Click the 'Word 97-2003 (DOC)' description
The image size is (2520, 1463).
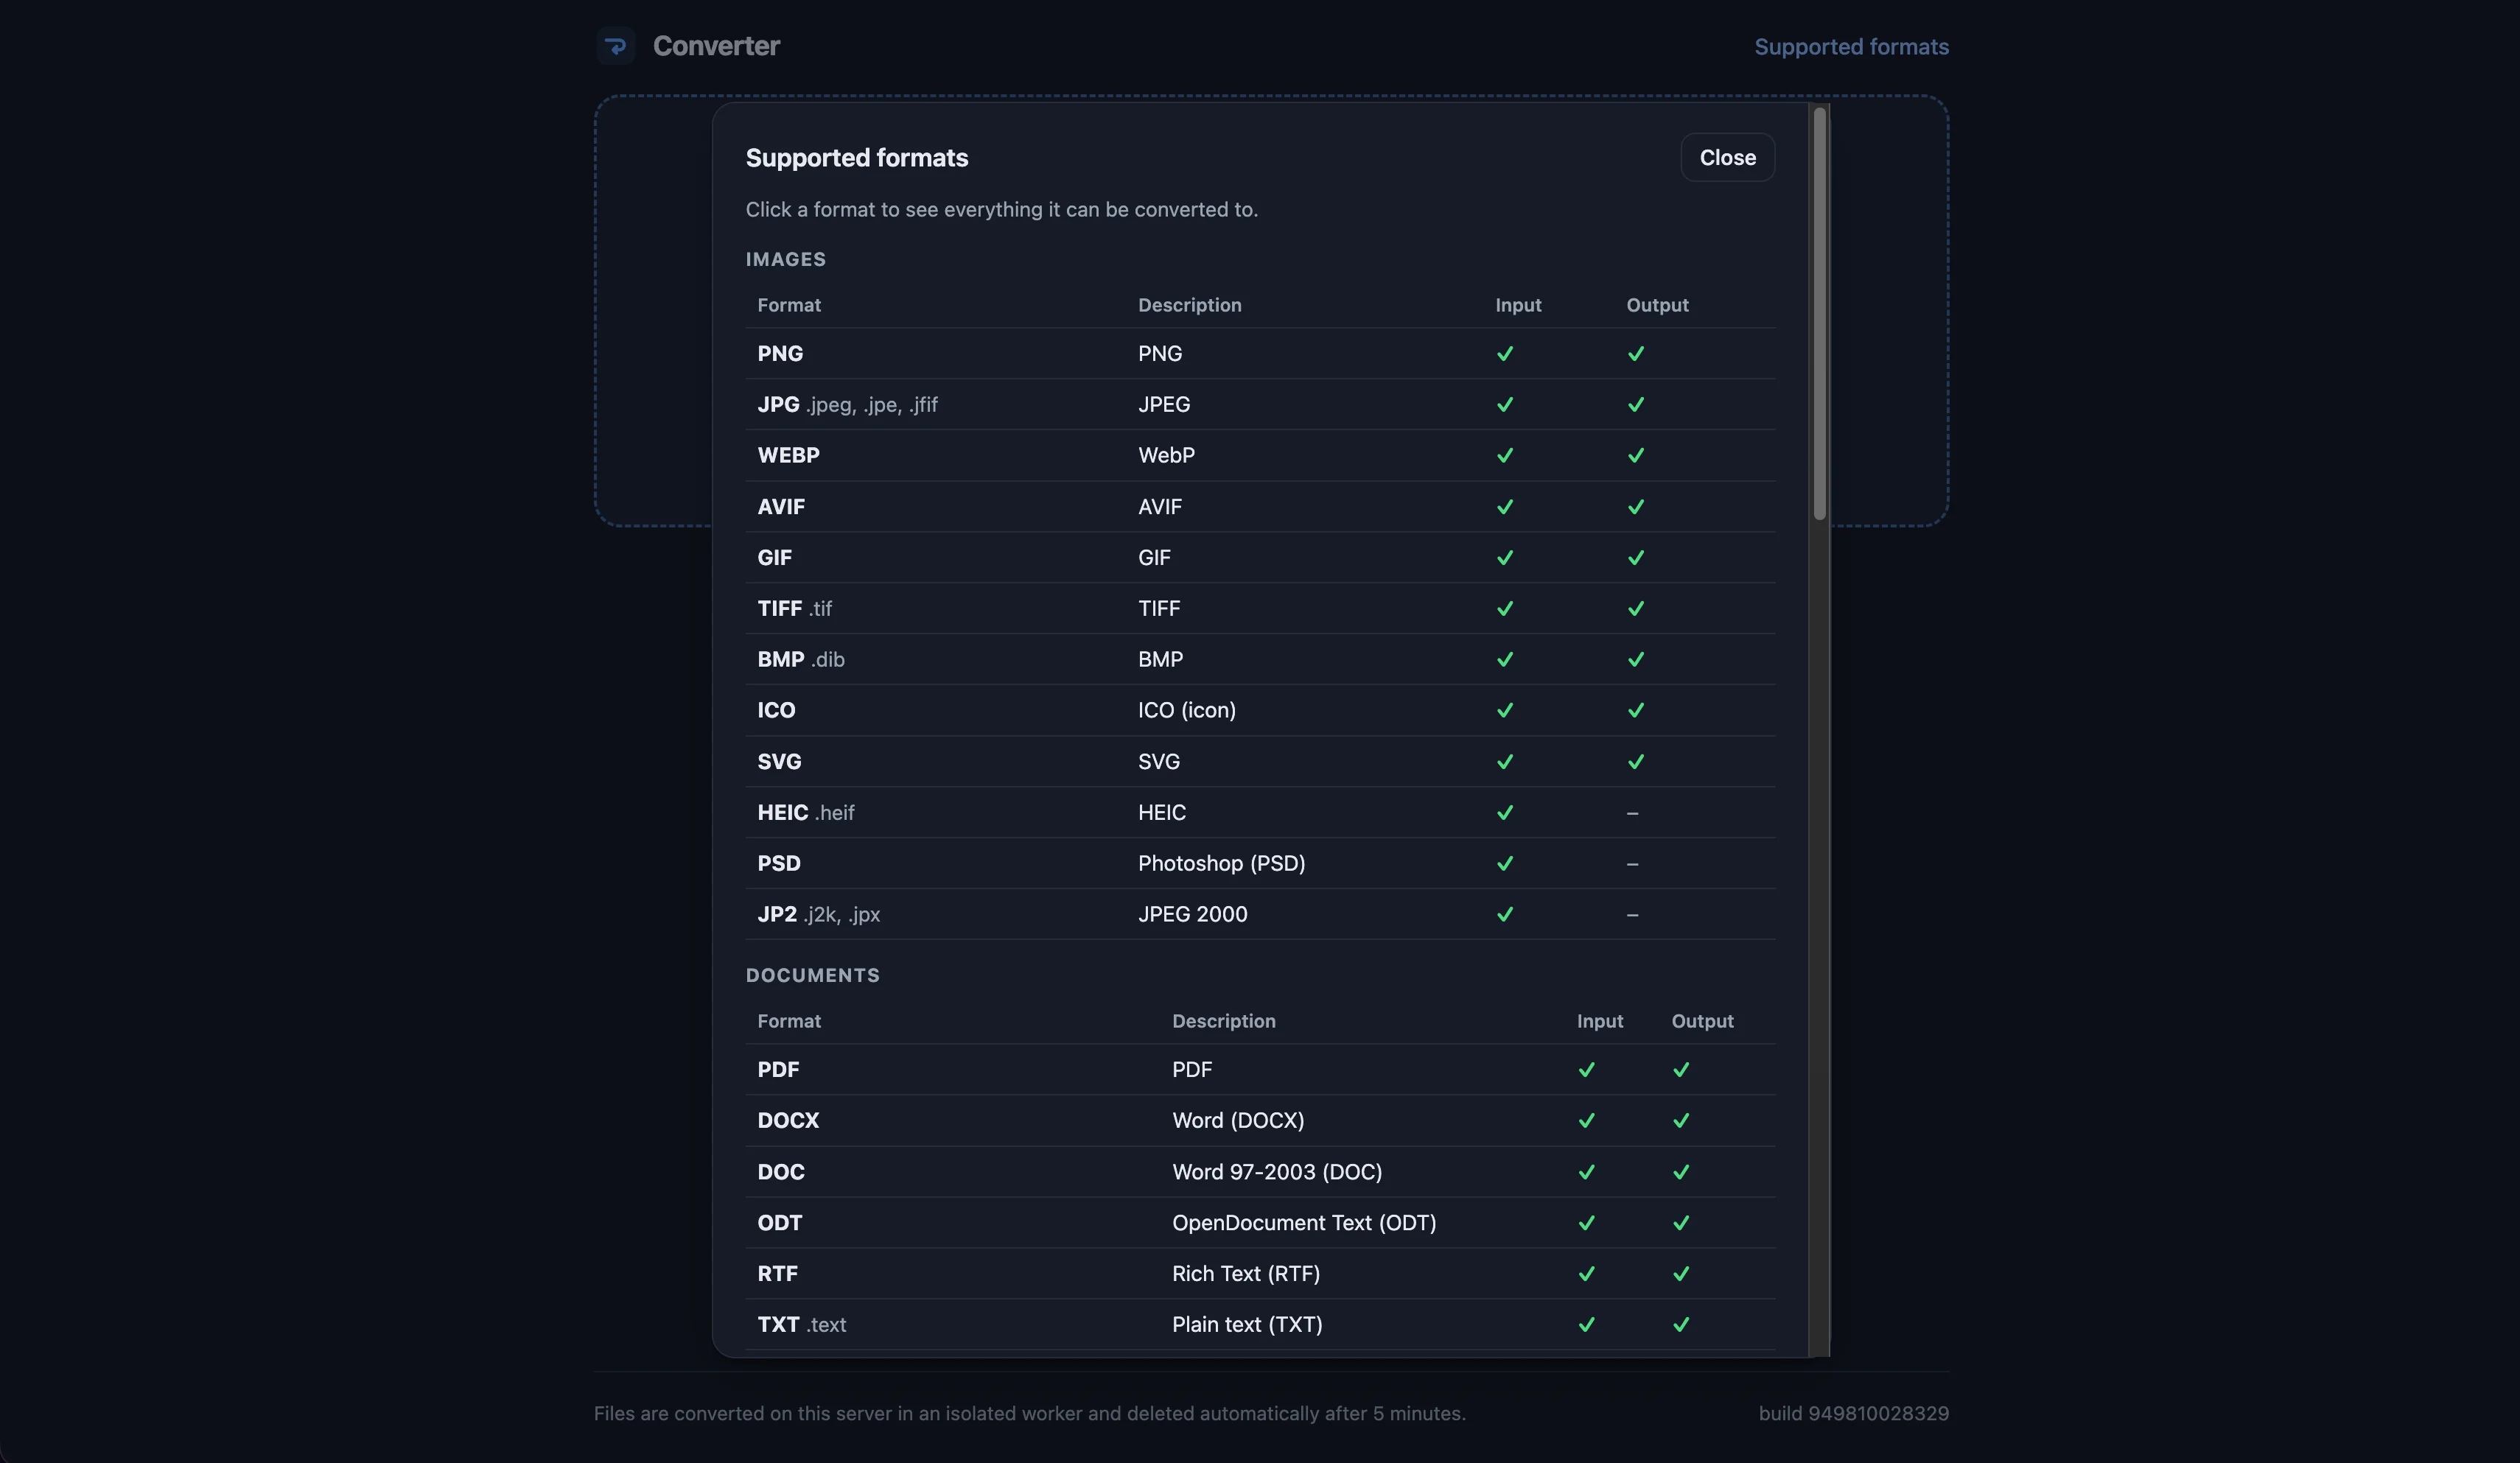pyautogui.click(x=1277, y=1172)
